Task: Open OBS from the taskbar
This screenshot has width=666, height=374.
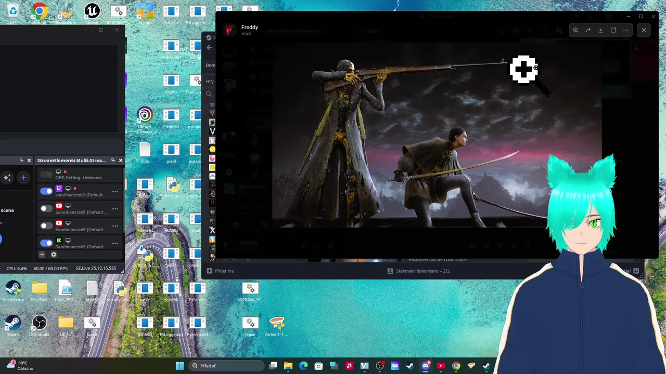Action: 380,366
